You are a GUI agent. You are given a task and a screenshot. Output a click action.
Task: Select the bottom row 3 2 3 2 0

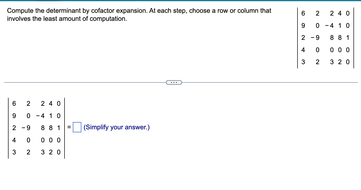pos(36,152)
